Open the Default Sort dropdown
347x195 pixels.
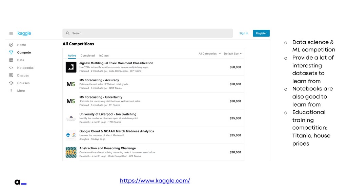pyautogui.click(x=233, y=54)
